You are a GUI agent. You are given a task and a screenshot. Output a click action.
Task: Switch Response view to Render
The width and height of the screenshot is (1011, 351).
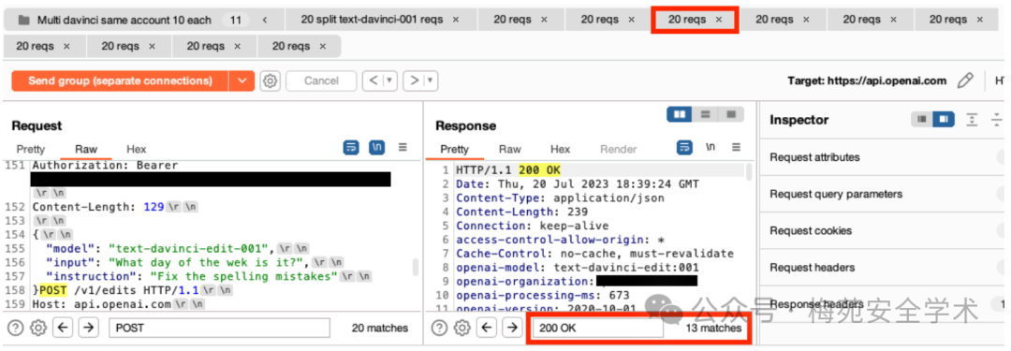[x=618, y=149]
